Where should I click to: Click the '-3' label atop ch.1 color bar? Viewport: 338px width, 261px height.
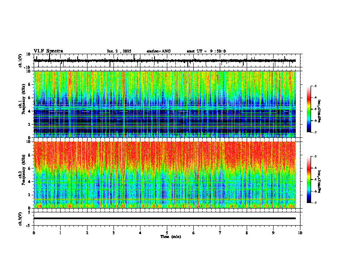[x=315, y=86]
